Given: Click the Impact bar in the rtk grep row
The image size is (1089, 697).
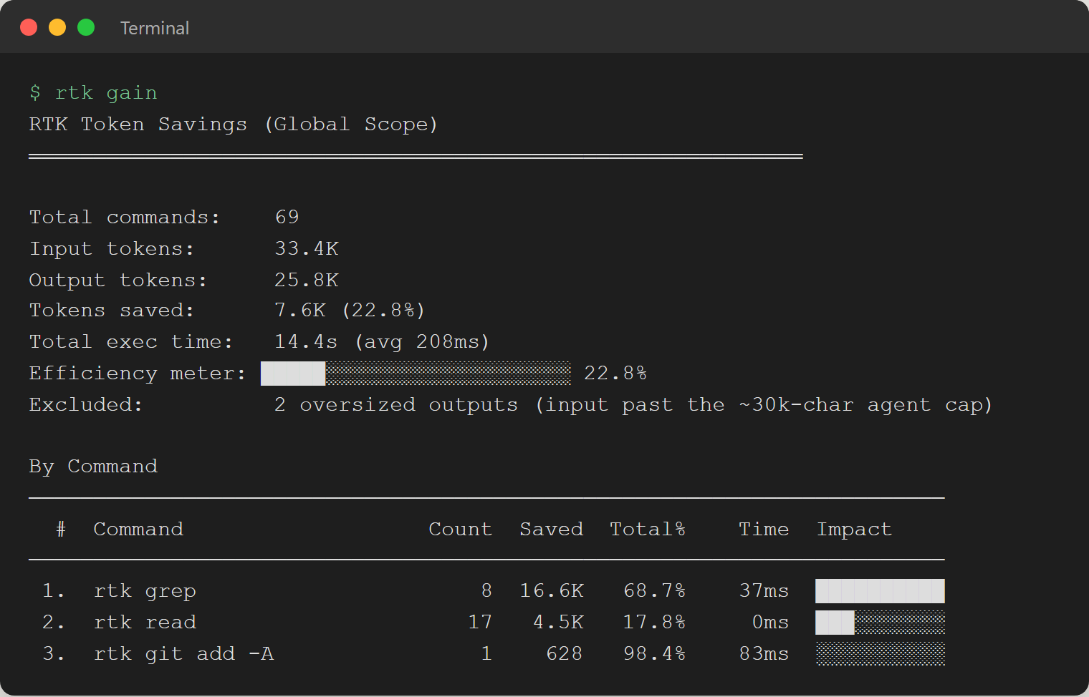Looking at the screenshot, I should 881,591.
